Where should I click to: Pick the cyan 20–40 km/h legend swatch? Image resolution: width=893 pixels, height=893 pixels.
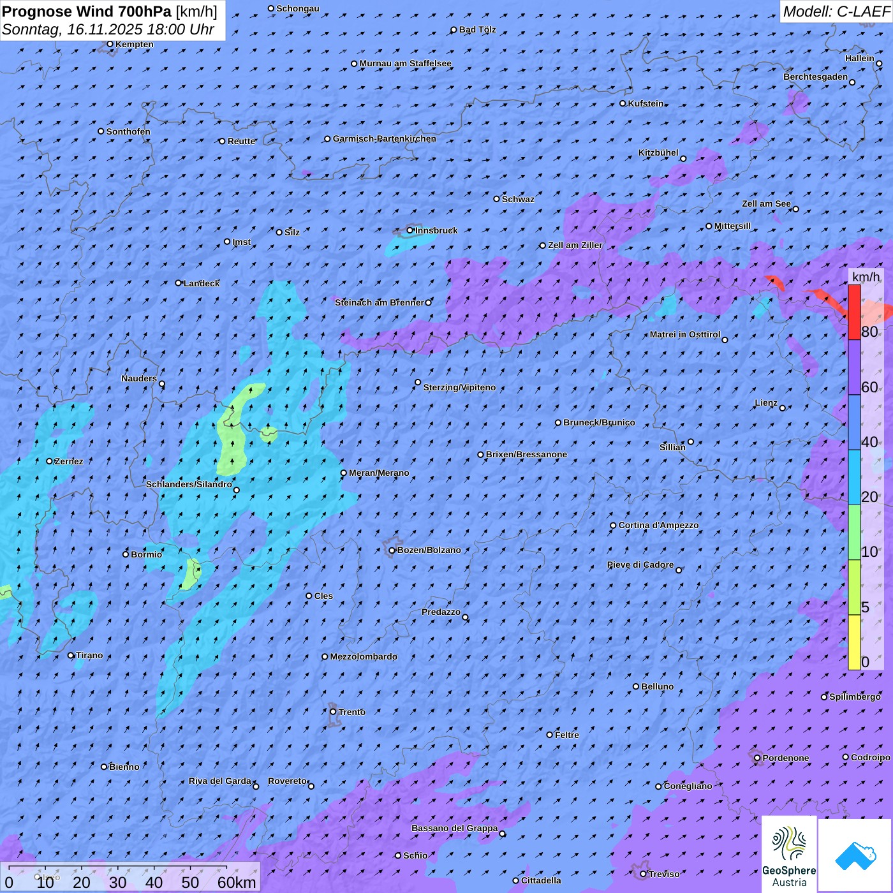click(854, 477)
